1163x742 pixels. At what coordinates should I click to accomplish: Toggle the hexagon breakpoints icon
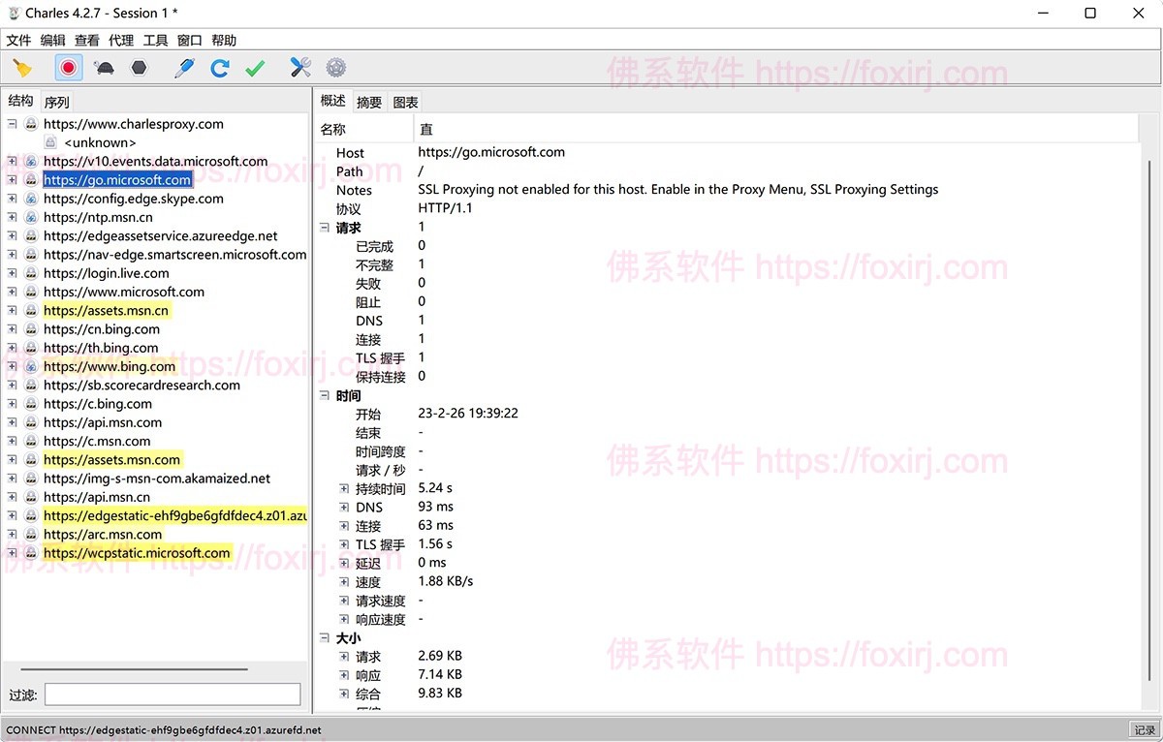(x=140, y=68)
